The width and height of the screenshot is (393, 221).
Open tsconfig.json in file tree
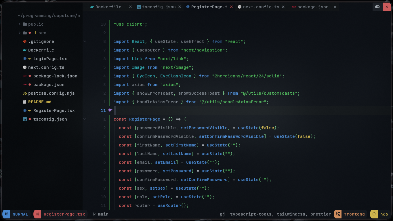[50, 119]
